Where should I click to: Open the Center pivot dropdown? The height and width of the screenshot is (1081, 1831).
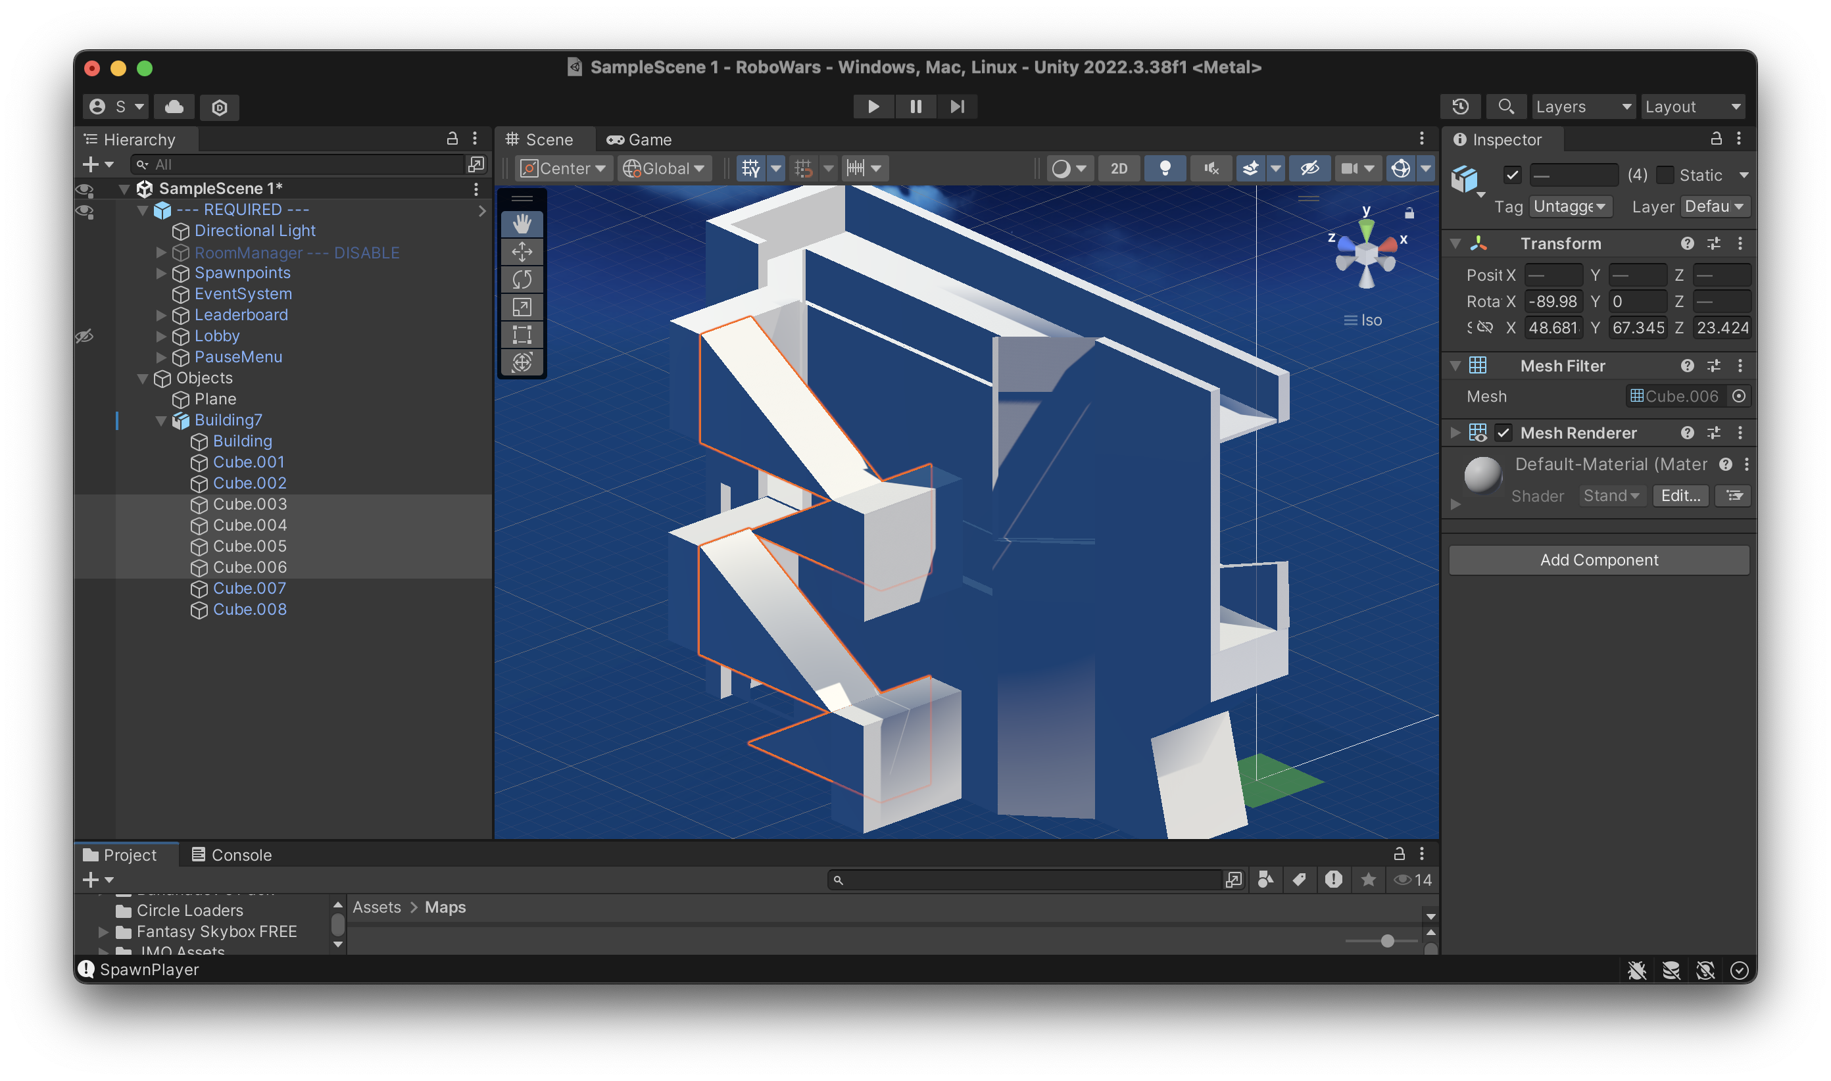point(563,168)
